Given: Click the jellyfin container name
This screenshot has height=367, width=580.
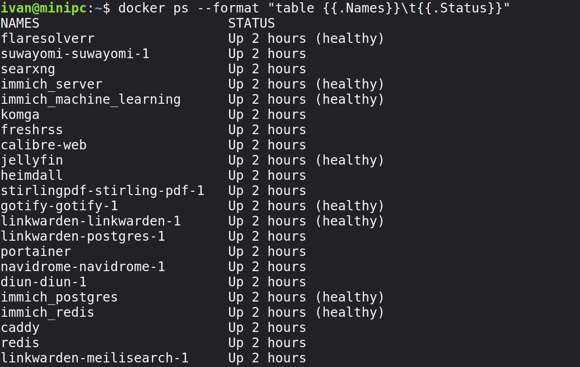Looking at the screenshot, I should pyautogui.click(x=31, y=160).
